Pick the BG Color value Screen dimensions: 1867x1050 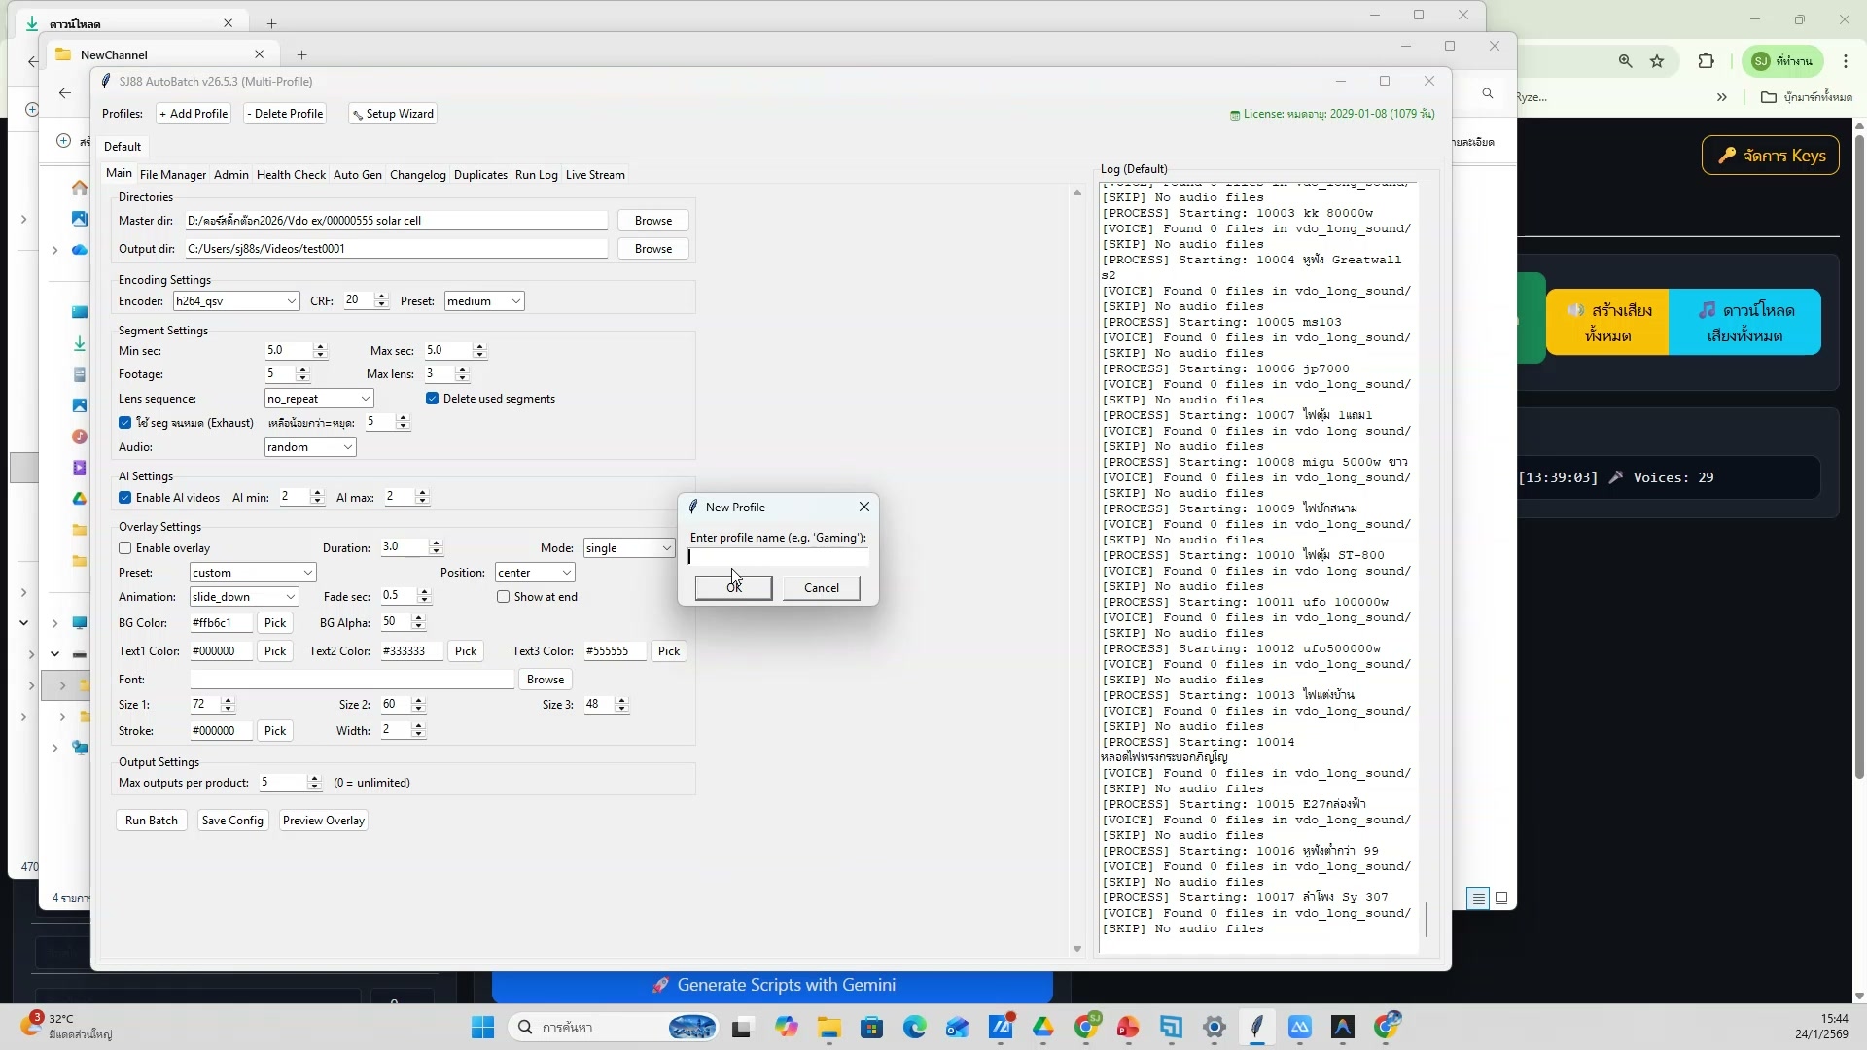pyautogui.click(x=275, y=623)
